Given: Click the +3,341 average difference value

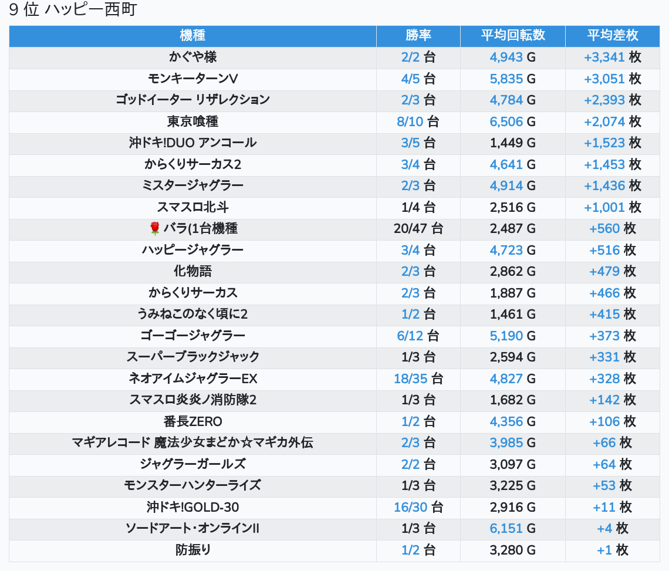Looking at the screenshot, I should coord(604,57).
